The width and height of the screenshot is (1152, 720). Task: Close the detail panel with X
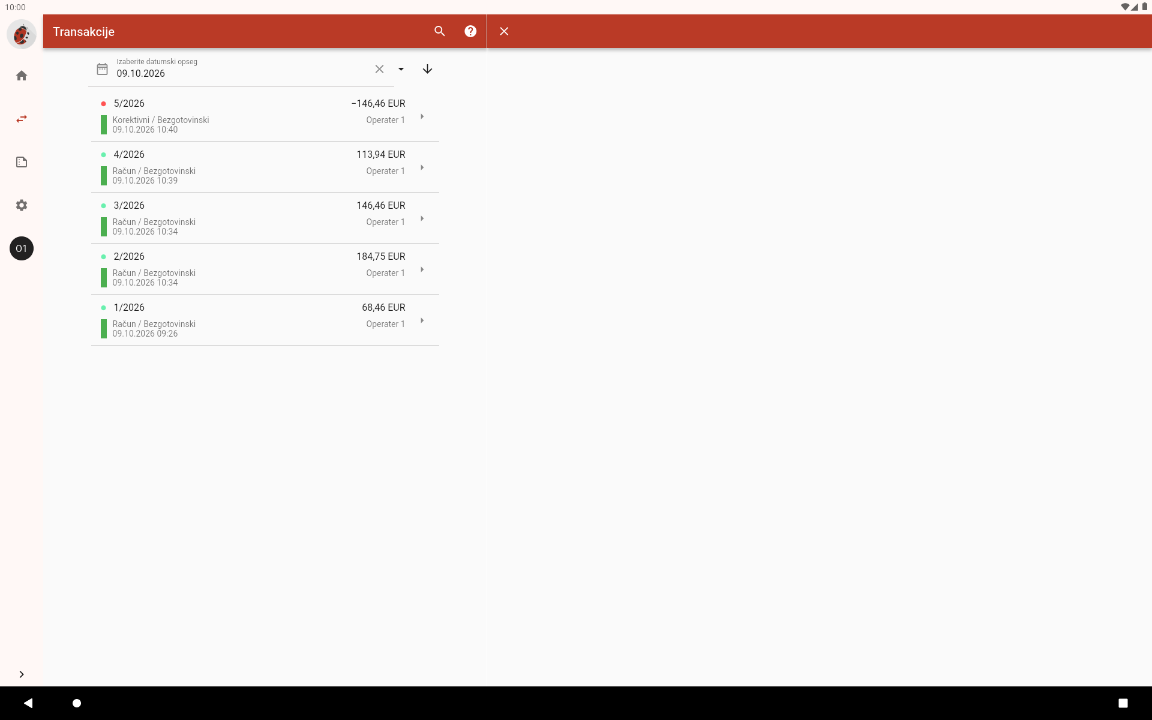[504, 31]
